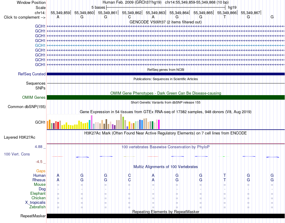Select the 'Elephant' species label
Viewport: 285px width, 223px height.
click(38, 193)
